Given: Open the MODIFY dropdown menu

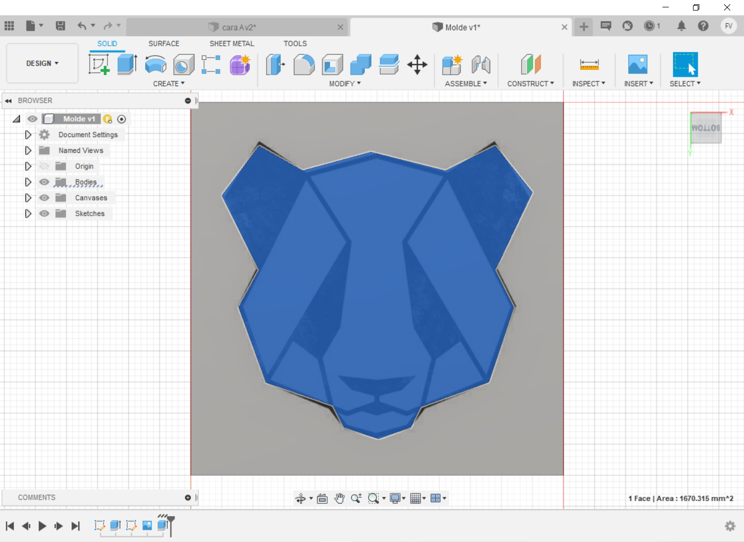Looking at the screenshot, I should [345, 84].
